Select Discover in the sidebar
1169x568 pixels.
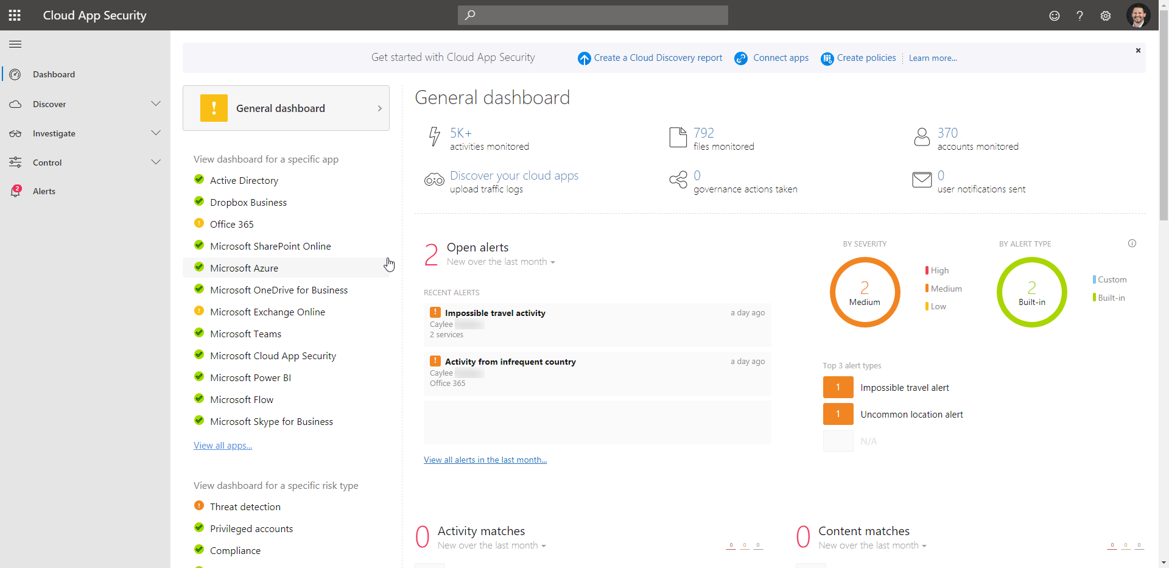click(x=85, y=104)
